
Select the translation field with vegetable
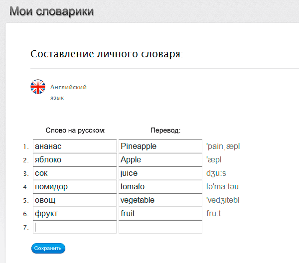(160, 200)
